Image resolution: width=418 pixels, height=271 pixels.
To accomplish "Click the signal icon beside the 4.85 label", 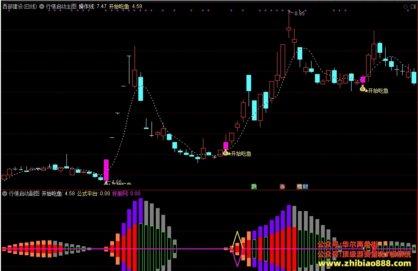I will [106, 183].
